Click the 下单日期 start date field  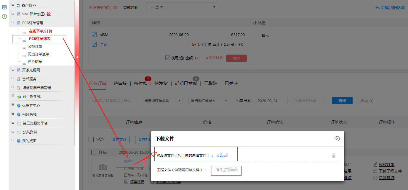pyautogui.click(x=271, y=101)
